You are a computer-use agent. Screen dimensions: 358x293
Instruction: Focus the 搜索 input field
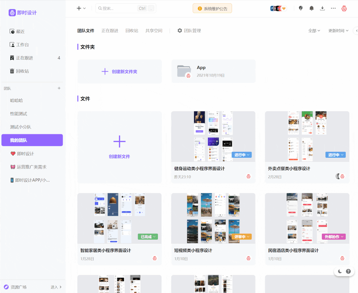[x=125, y=8]
